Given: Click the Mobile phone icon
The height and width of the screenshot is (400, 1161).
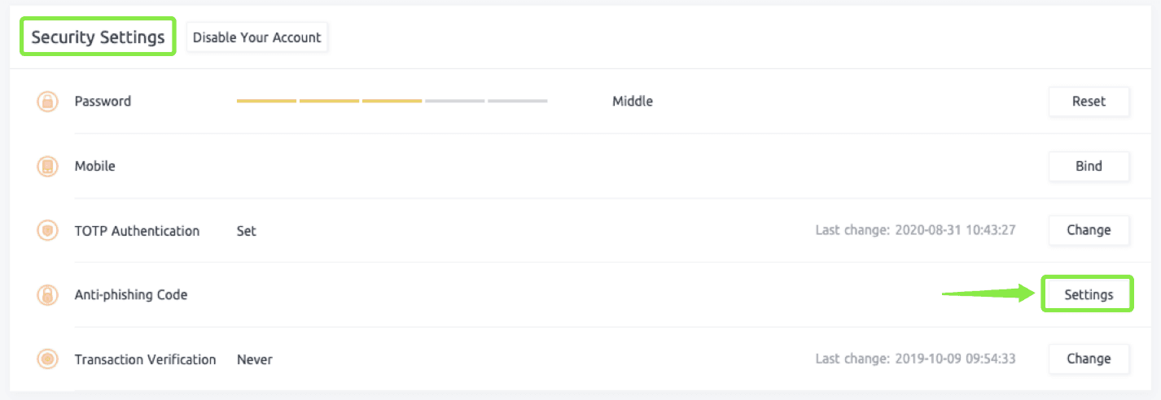Looking at the screenshot, I should (x=48, y=167).
